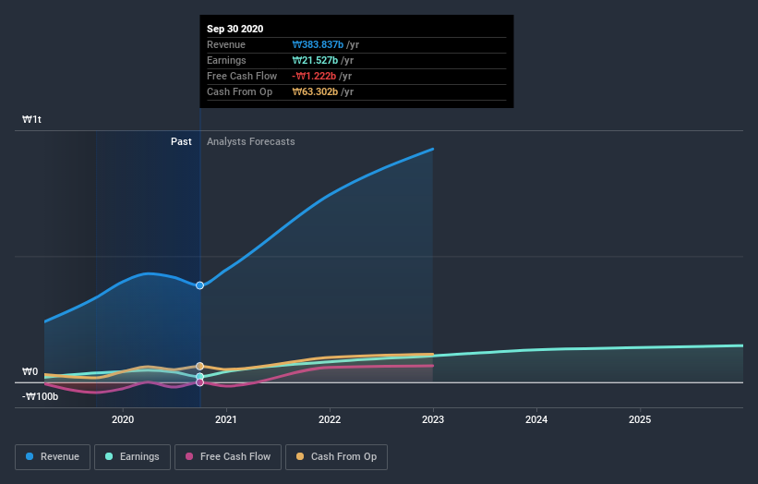Image resolution: width=758 pixels, height=484 pixels.
Task: Click the -₩1.222b free cash flow value
Action: [x=314, y=77]
